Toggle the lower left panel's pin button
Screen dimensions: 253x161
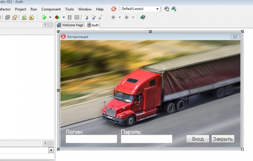[x=45, y=144]
